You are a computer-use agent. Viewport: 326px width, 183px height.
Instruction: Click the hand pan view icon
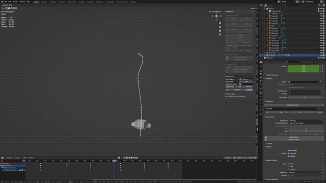(220, 27)
